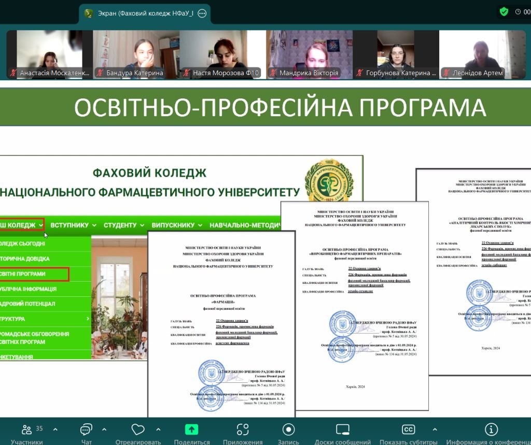Expand the captions options arrow
531x445 pixels.
435,429
